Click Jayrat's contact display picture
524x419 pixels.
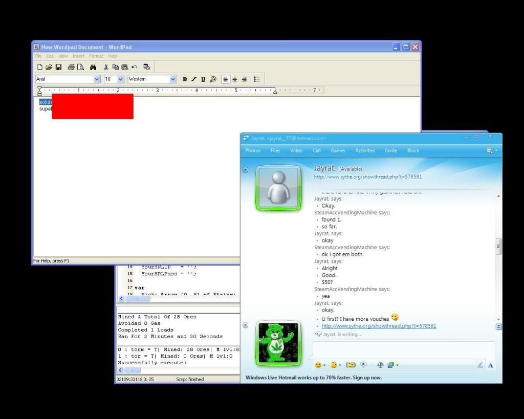[x=278, y=188]
